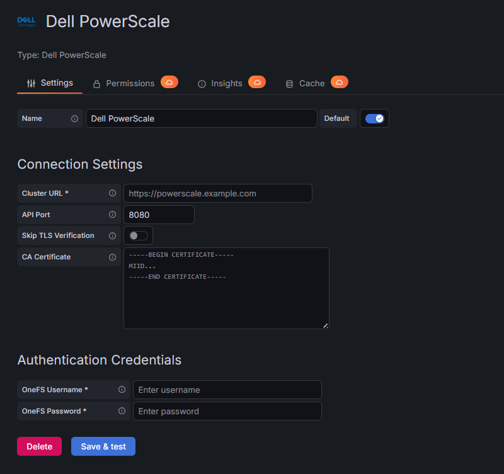Click the API Port label
504x474 pixels.
click(x=36, y=215)
